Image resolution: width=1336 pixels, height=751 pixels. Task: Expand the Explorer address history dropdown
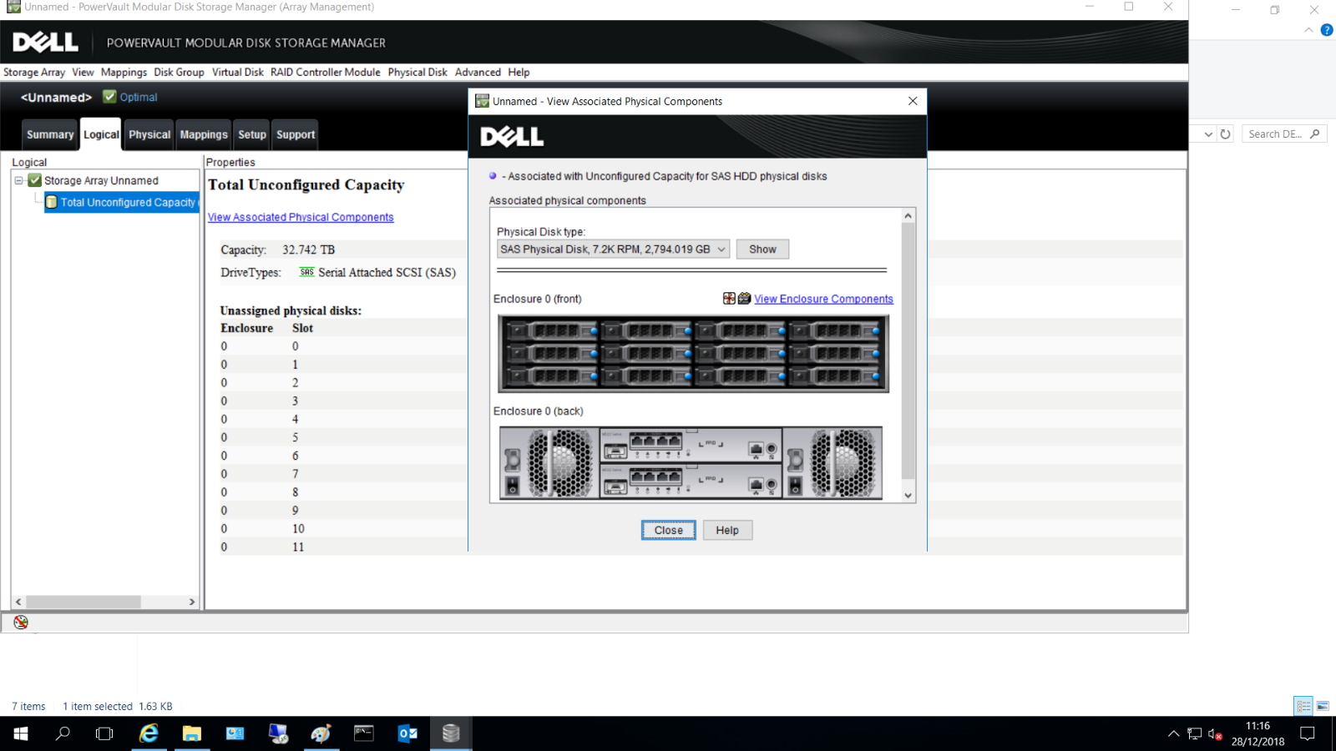tap(1208, 134)
